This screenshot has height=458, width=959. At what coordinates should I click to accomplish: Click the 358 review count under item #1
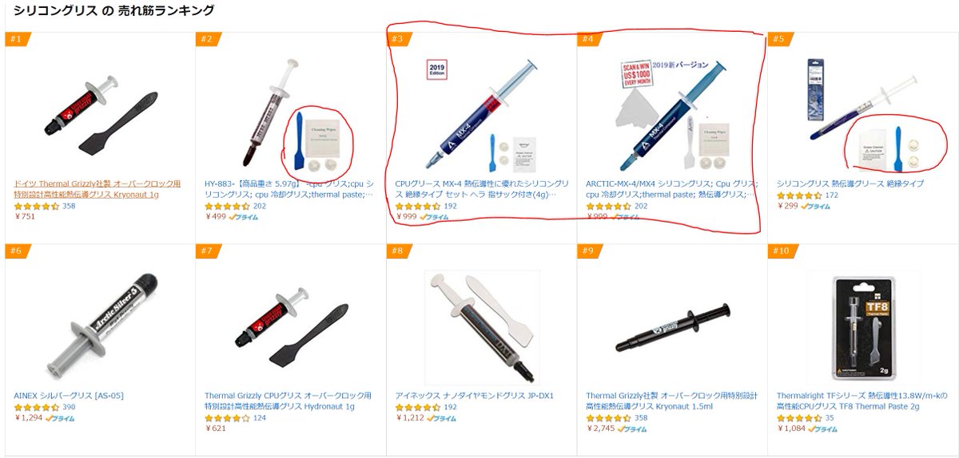pyautogui.click(x=69, y=206)
